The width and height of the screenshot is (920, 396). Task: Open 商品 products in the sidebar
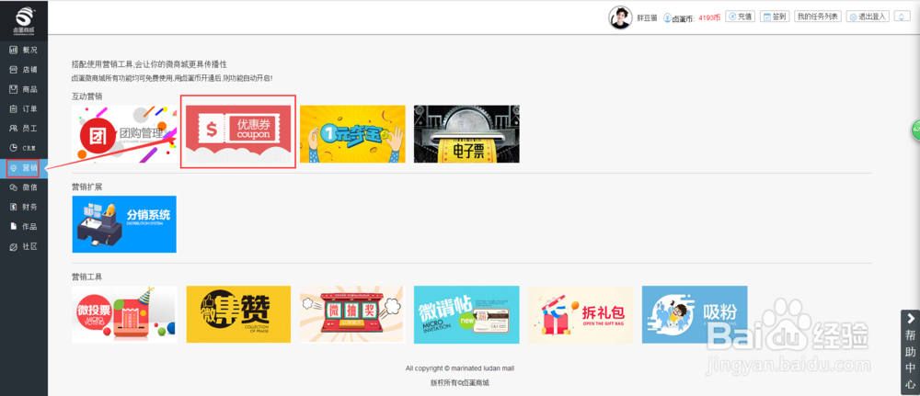[24, 89]
